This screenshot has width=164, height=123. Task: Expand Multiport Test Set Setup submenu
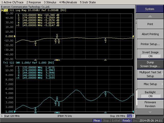(150, 74)
